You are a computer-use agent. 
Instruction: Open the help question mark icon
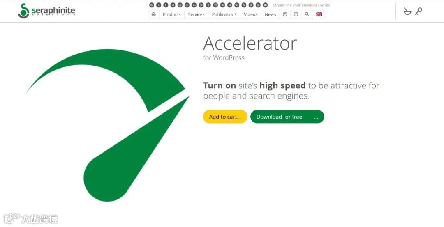coord(285,14)
